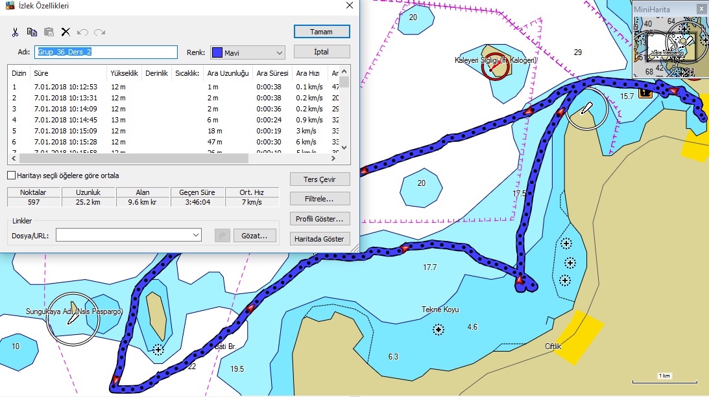709x397 pixels.
Task: Click the go-to-link arrow icon beside Dosya/URL
Action: point(222,235)
